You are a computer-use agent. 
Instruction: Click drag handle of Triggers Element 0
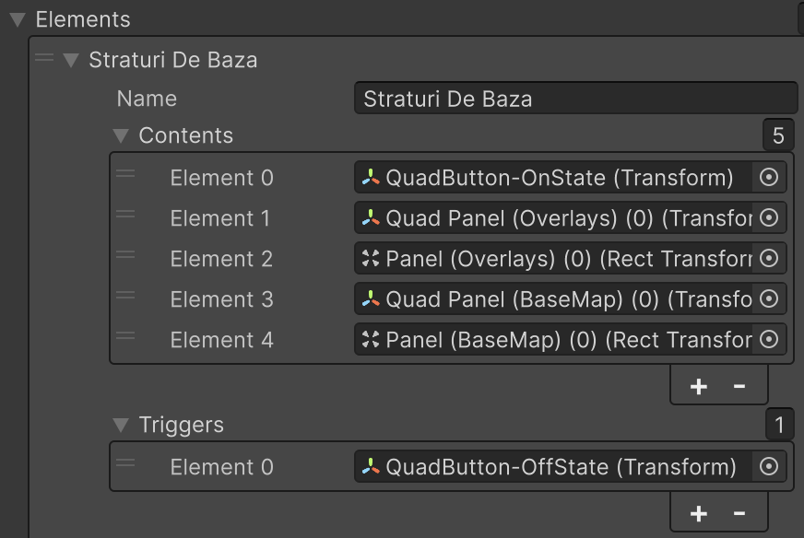(125, 464)
